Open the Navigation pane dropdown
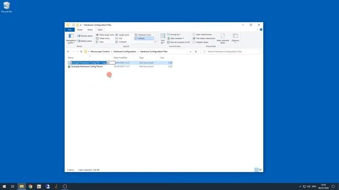 (x=71, y=39)
